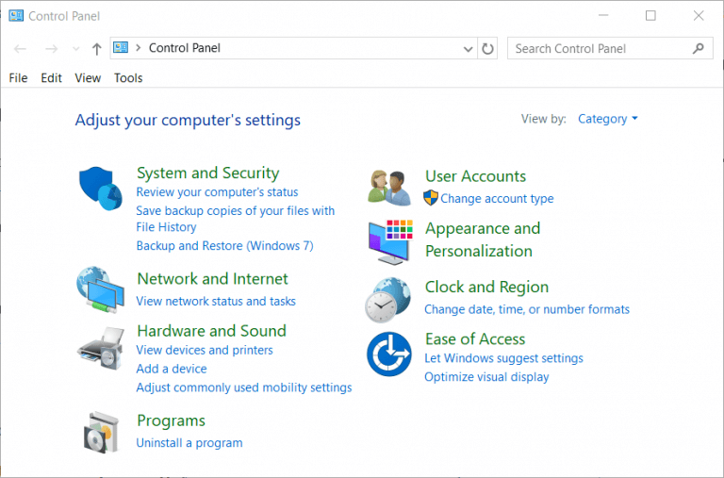Open Ease of Access category link

(x=475, y=339)
